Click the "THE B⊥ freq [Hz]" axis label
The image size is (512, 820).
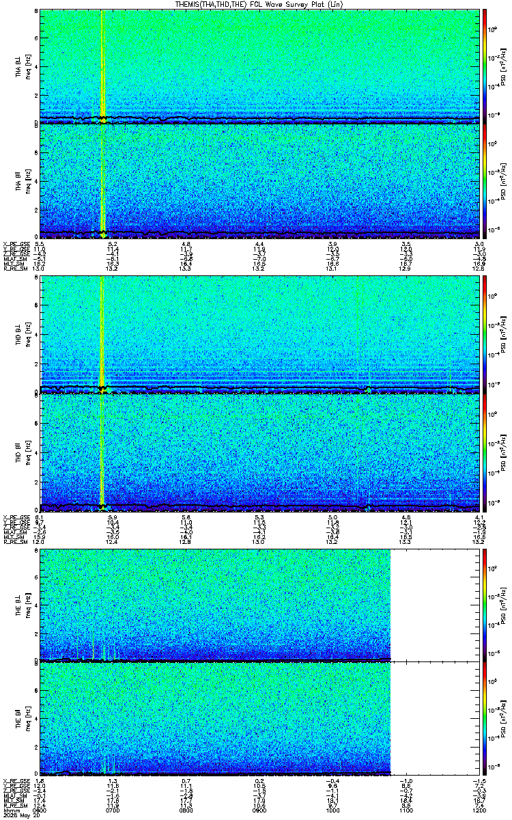pyautogui.click(x=23, y=604)
